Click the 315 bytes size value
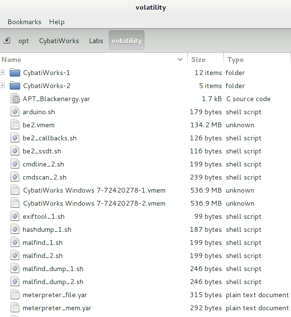The image size is (291, 317). [206, 295]
